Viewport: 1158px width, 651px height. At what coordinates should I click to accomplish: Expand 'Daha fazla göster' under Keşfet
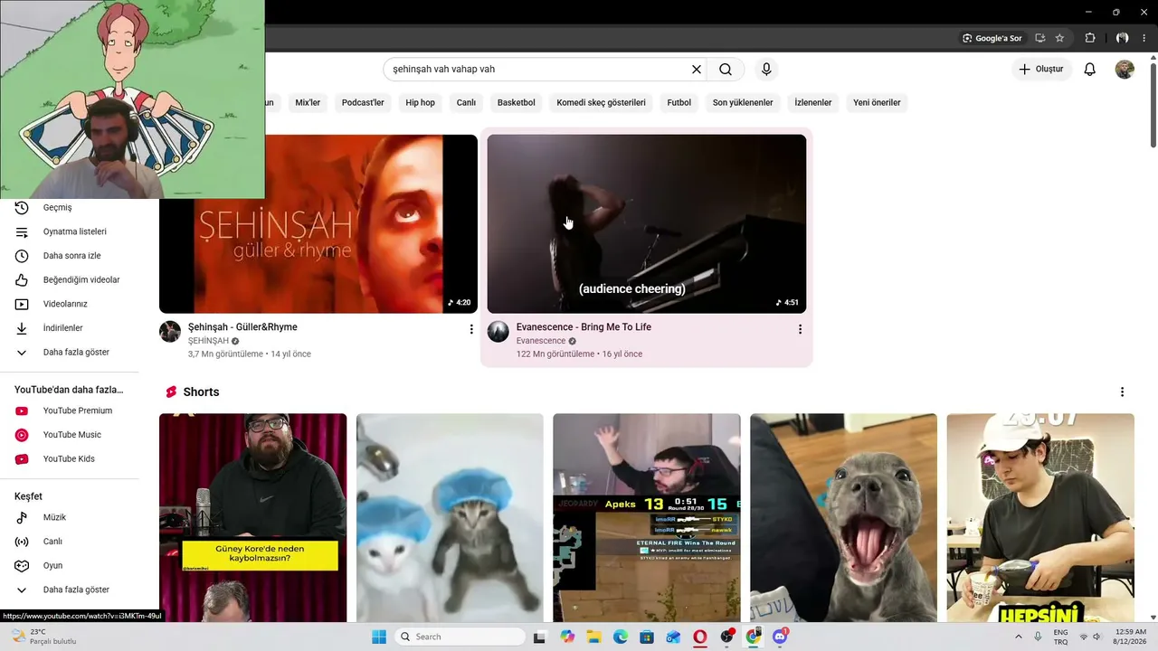coord(76,590)
